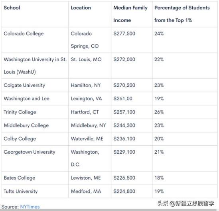This screenshot has height=211, width=219.
Task: Click the 26% percentage for Trinity
Action: click(159, 112)
